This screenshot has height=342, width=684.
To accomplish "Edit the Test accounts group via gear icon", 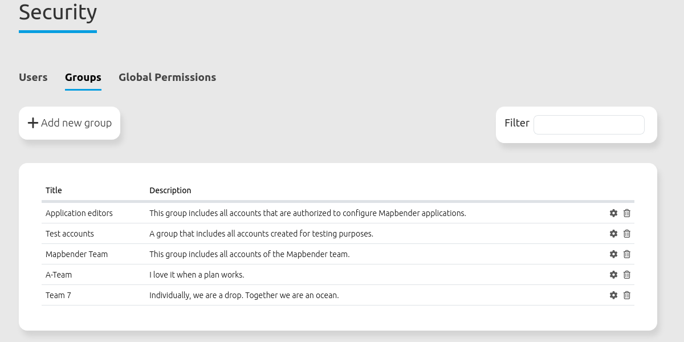I will pos(613,234).
